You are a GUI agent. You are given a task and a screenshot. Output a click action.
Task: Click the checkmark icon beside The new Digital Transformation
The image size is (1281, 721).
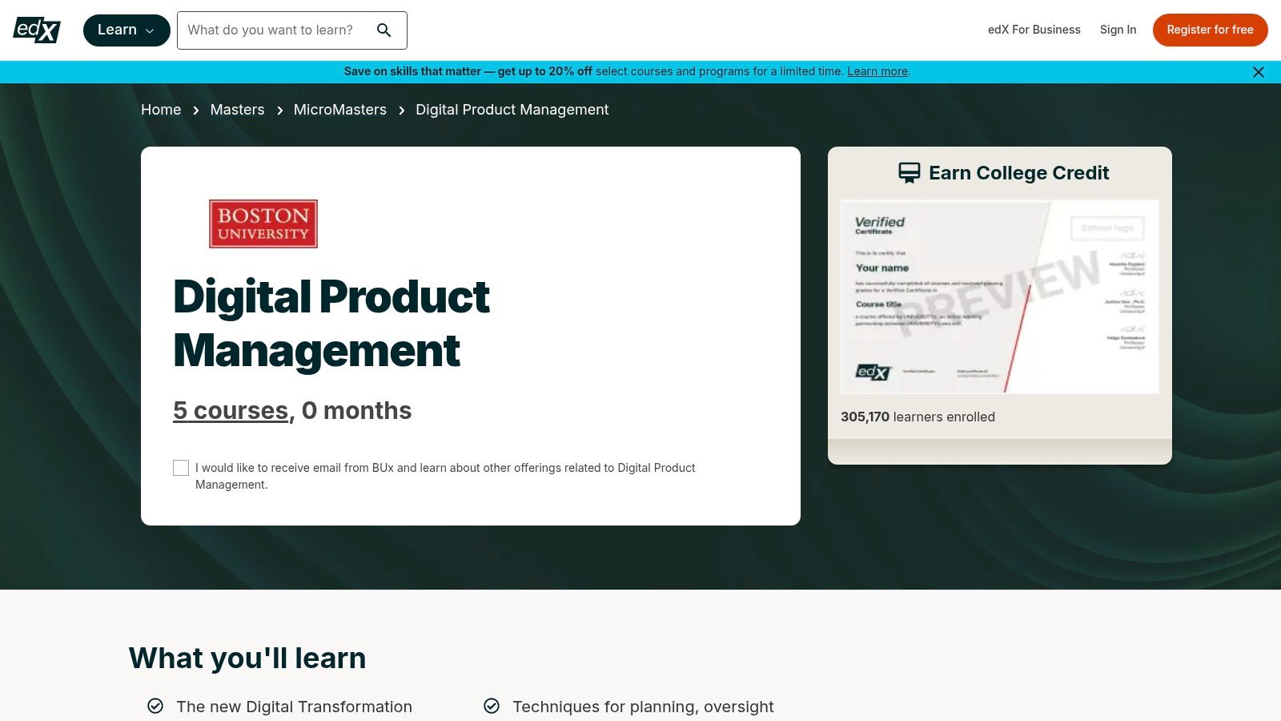(x=155, y=706)
